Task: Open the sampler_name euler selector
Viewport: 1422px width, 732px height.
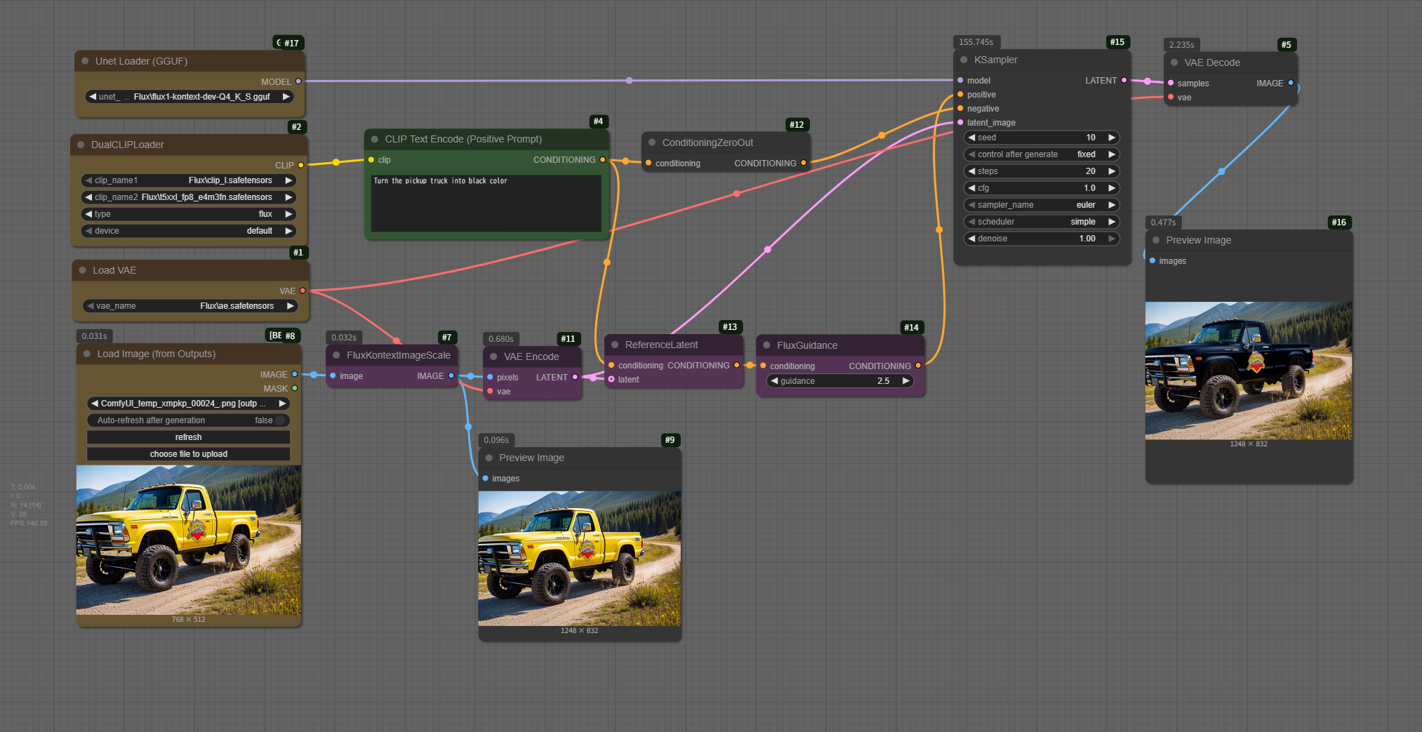Action: pyautogui.click(x=1041, y=205)
